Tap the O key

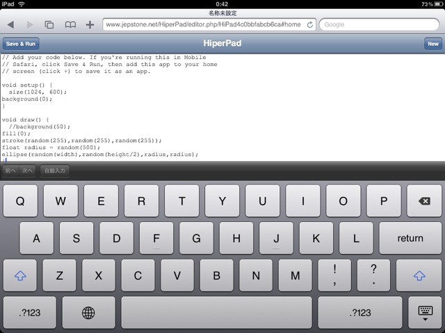click(x=343, y=200)
